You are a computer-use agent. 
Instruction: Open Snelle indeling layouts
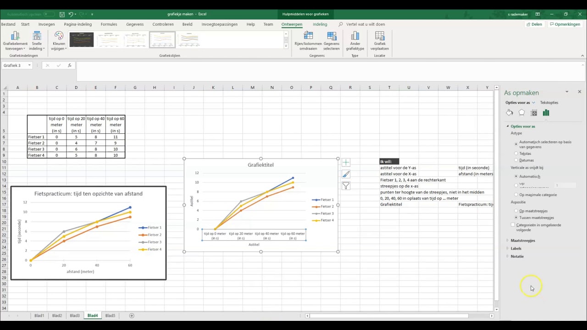(37, 41)
